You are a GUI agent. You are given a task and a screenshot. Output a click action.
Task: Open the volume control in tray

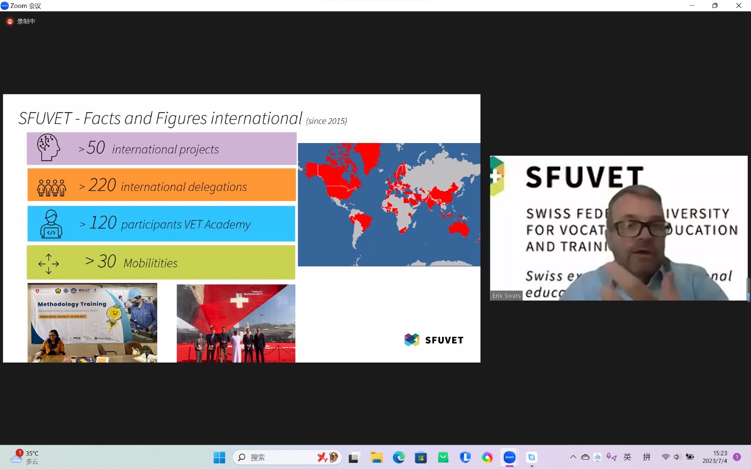(x=677, y=457)
